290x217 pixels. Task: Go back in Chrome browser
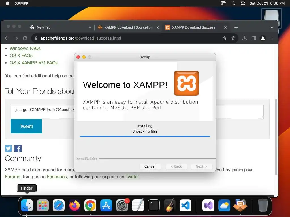coord(7,38)
